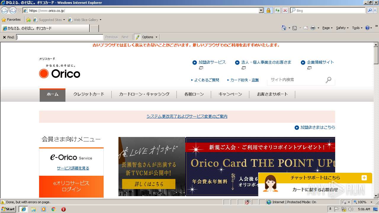
Task: Click the IE Forward navigation button
Action: click(x=13, y=10)
